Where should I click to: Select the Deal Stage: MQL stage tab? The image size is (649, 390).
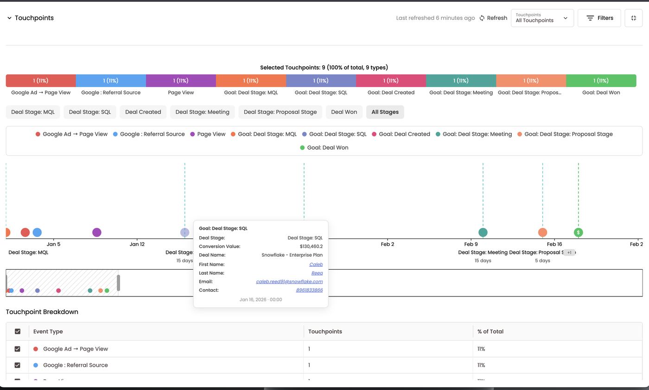[32, 112]
